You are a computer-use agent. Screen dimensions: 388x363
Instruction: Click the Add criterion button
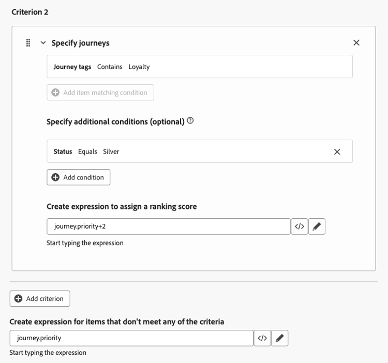pos(40,298)
